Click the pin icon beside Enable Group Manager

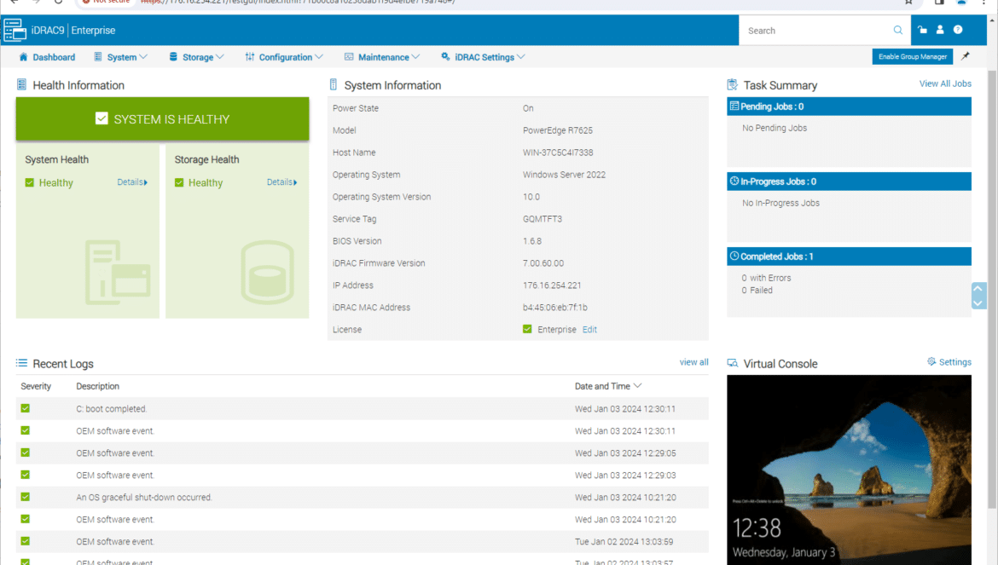coord(966,56)
